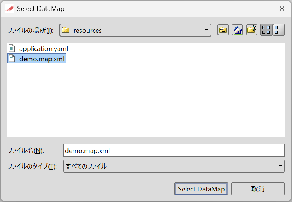Click the file icon beside application.yaml
This screenshot has width=292, height=202.
[12, 48]
